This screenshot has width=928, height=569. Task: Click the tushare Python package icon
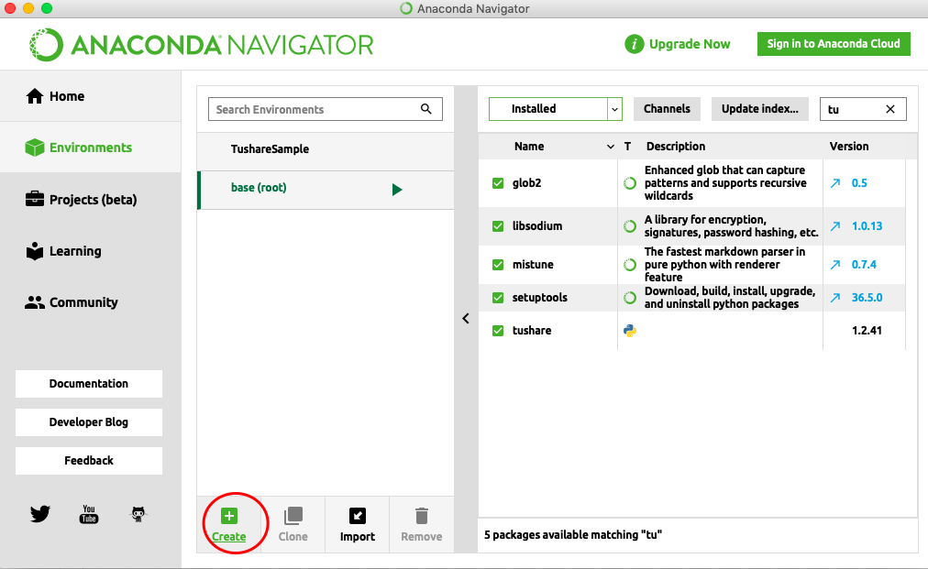point(630,331)
